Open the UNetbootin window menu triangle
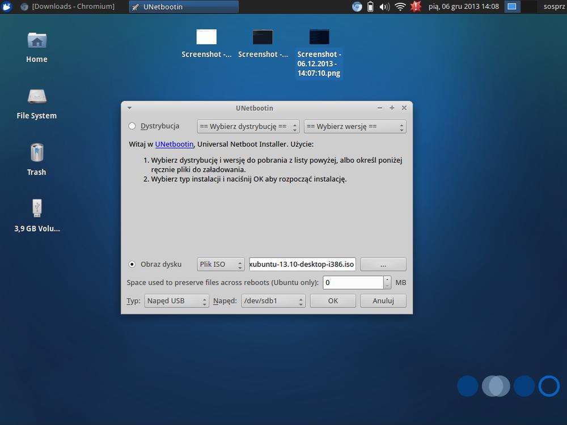This screenshot has width=567, height=425. (129, 108)
